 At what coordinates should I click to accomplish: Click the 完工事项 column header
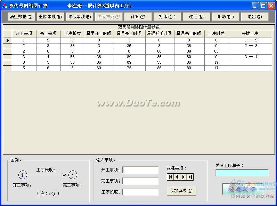(48, 33)
